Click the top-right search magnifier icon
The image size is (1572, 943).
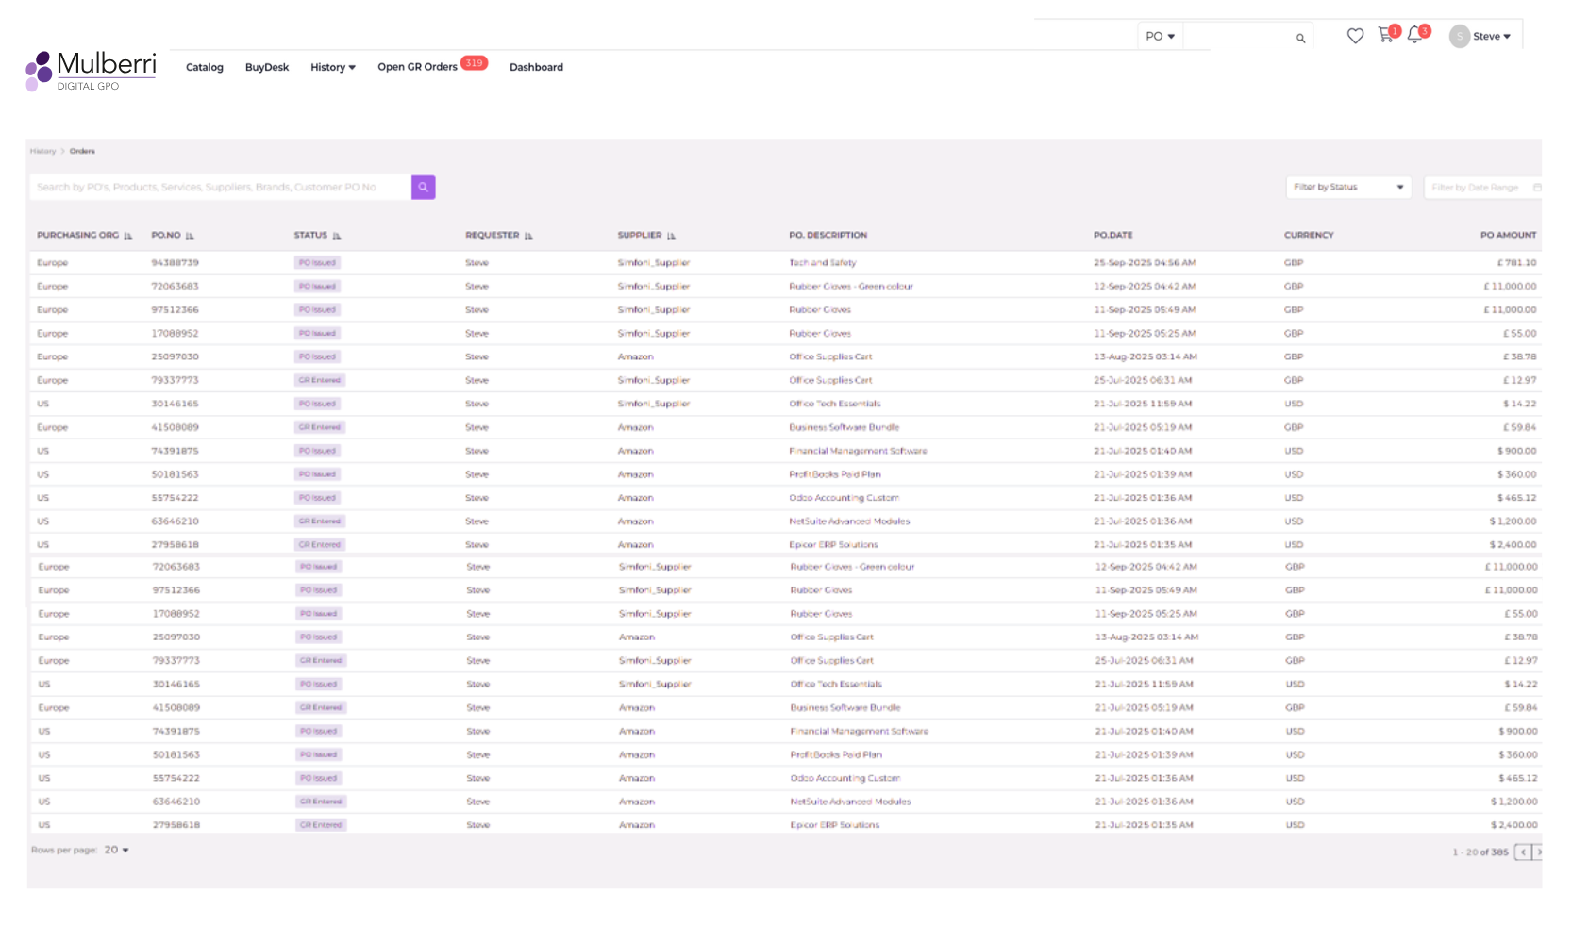(x=1299, y=36)
